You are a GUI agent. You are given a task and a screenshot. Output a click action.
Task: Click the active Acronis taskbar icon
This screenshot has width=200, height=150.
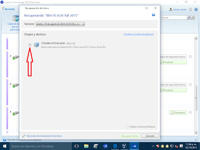click(x=134, y=146)
